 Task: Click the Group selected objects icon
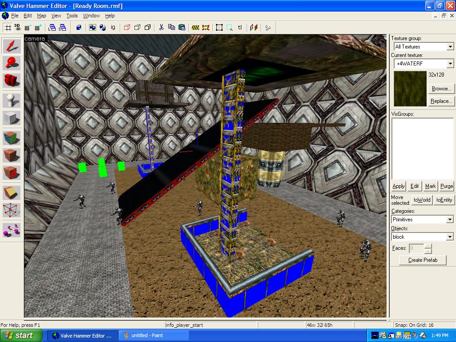tap(93, 28)
